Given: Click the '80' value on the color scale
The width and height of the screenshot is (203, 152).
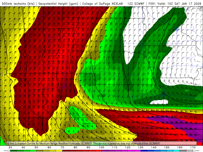Looking at the screenshot, I should (x=75, y=147).
